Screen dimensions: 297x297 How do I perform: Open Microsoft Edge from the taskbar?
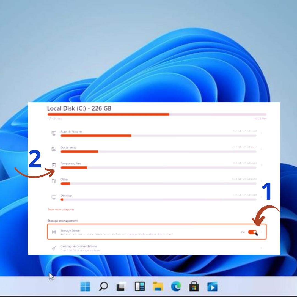click(175, 286)
